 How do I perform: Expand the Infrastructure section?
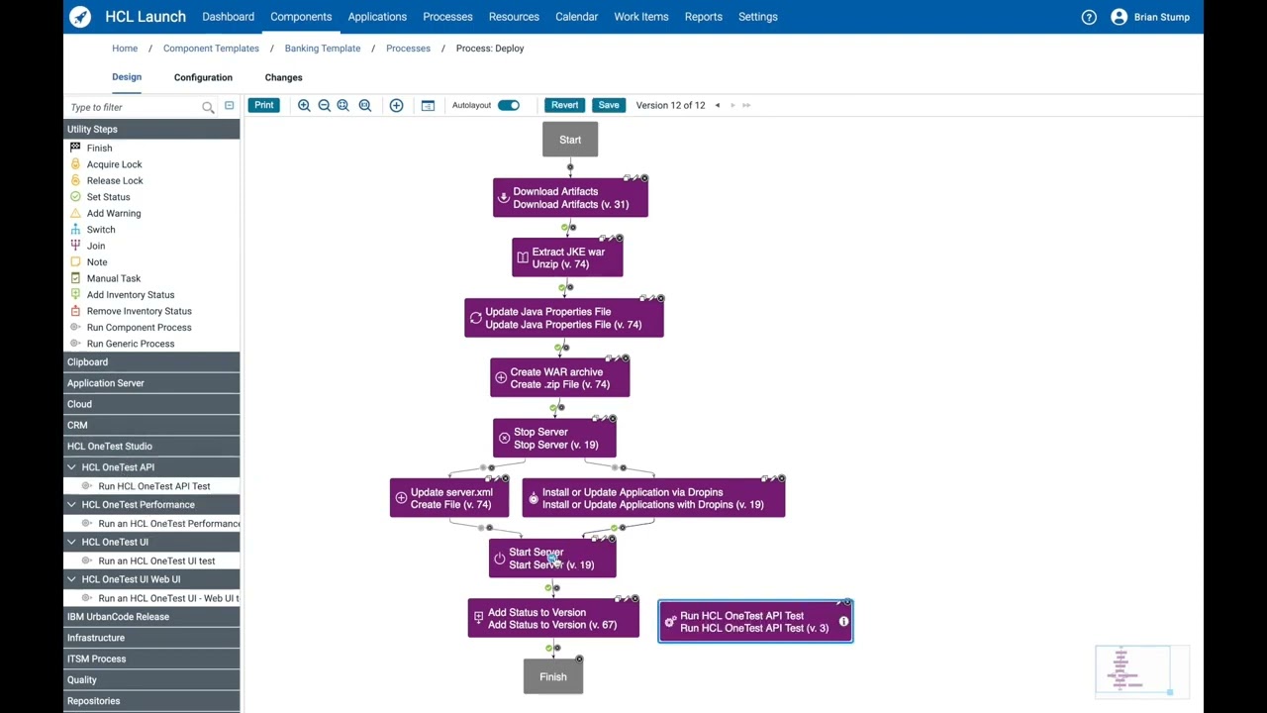(151, 638)
